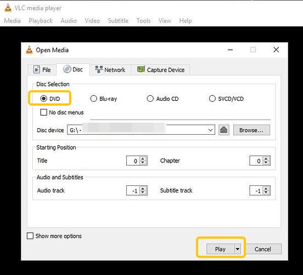Open the Play button dropdown arrow
This screenshot has height=275, width=303.
(238, 249)
